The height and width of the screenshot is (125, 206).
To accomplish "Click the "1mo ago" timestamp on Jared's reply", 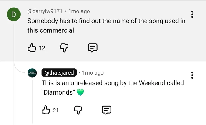I will [x=93, y=73].
